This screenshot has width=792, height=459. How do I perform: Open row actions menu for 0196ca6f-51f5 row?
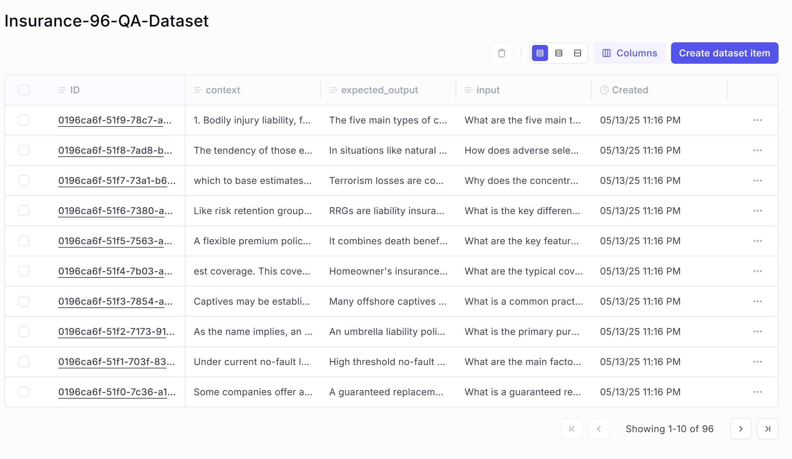click(757, 241)
